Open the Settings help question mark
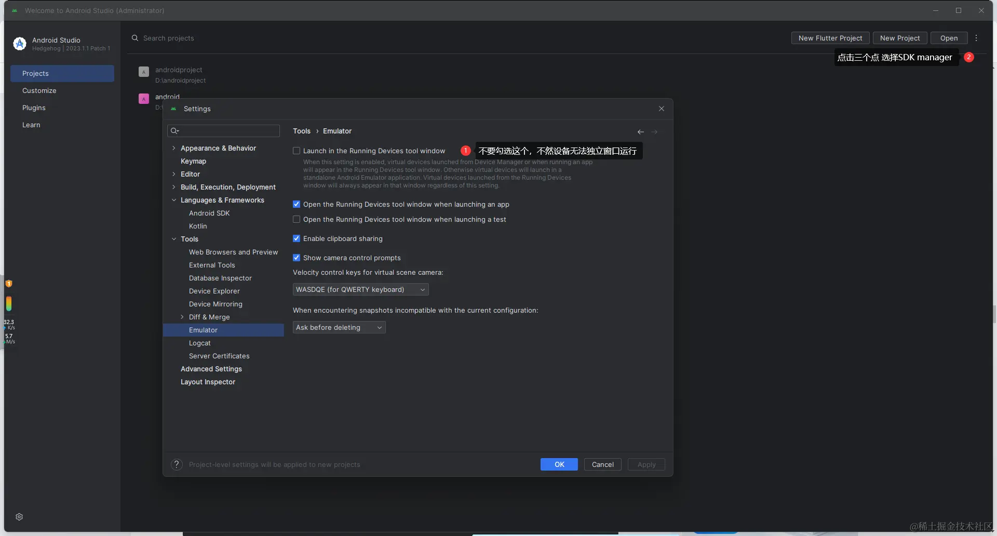 click(177, 464)
